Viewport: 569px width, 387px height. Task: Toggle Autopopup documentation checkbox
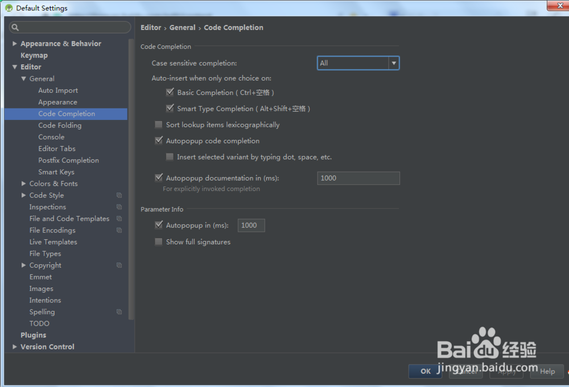[159, 178]
